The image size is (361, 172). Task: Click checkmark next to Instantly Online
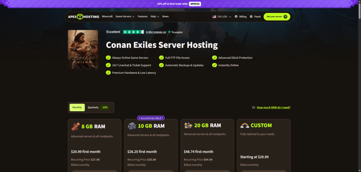tap(214, 65)
